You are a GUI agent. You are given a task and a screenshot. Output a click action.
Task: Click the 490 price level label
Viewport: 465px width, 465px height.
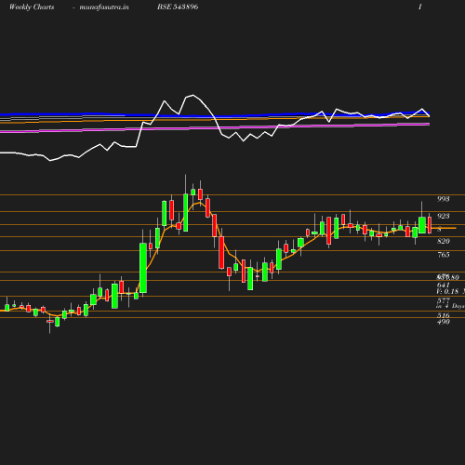click(444, 322)
